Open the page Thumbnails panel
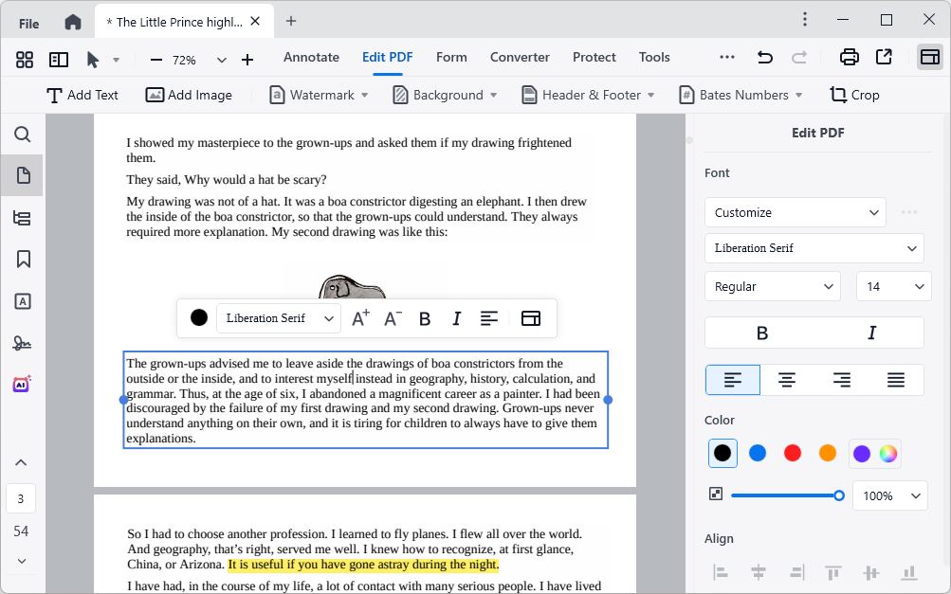The width and height of the screenshot is (951, 594). [x=22, y=174]
